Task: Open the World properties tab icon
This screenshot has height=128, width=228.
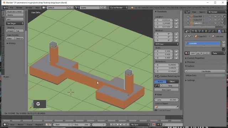Action: click(x=203, y=31)
